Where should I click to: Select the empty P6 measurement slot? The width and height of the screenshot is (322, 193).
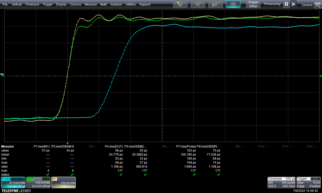(167, 146)
